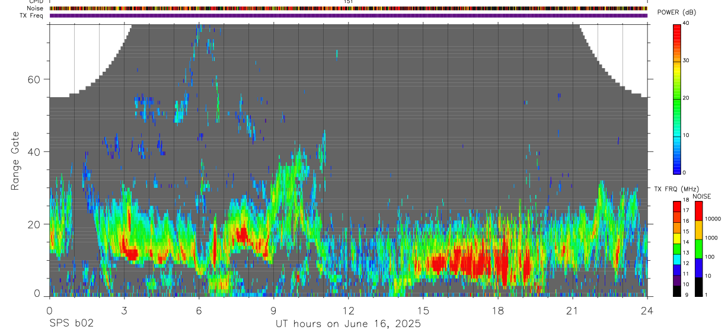This screenshot has height=336, width=728.
Task: Click the 18 UT hour axis tick label
Action: [x=498, y=311]
